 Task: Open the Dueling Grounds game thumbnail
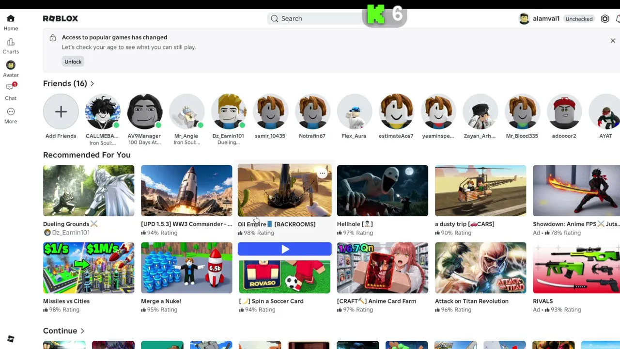point(89,190)
